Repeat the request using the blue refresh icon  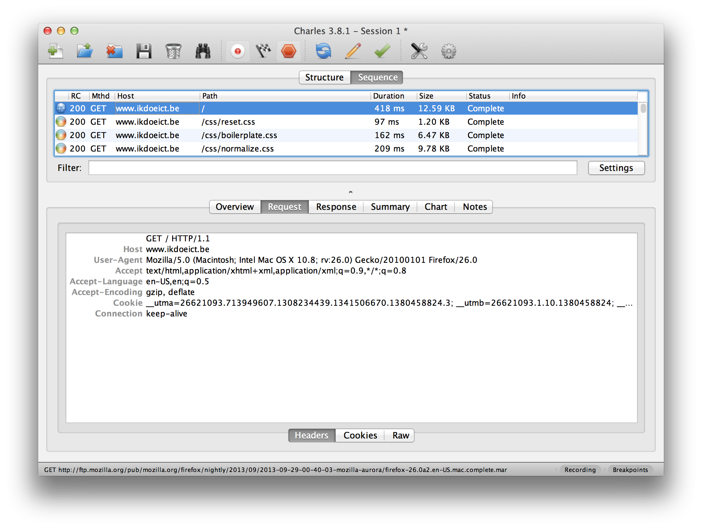coord(323,51)
